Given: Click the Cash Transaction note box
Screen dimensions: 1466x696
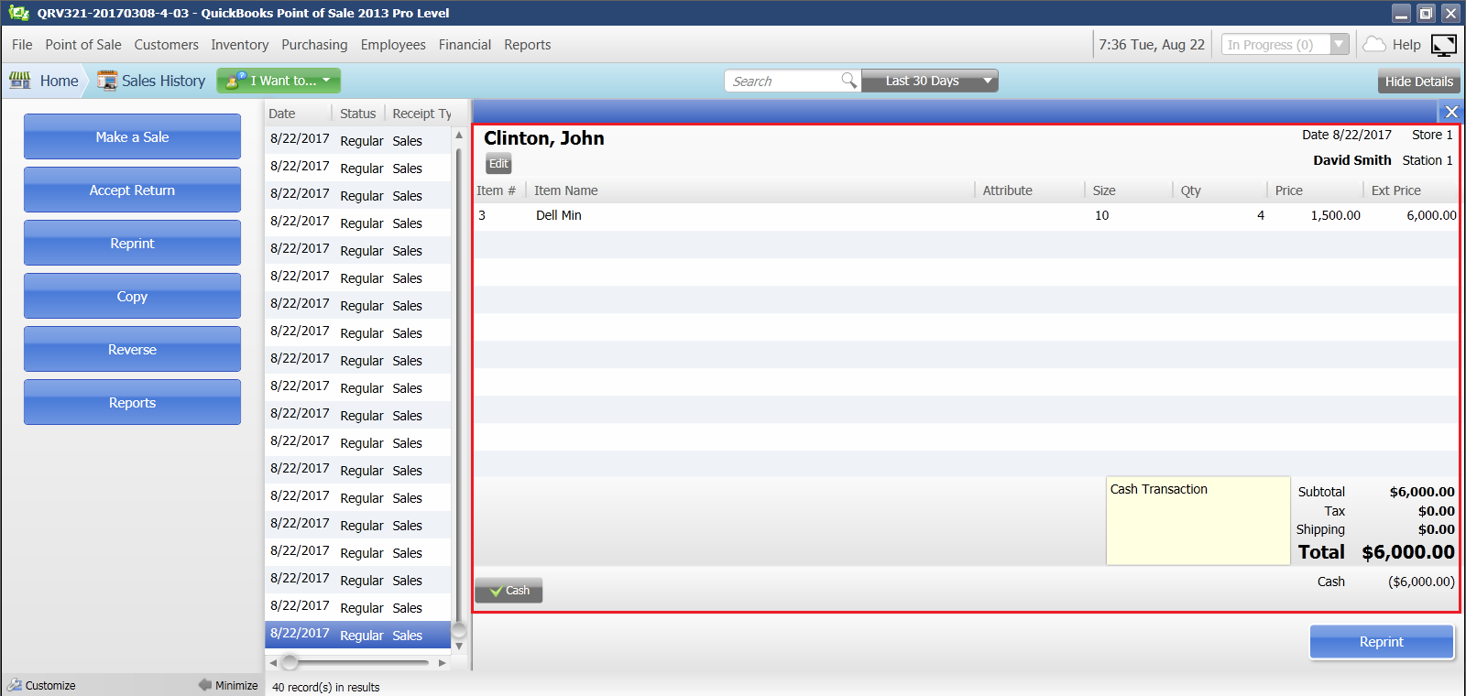Looking at the screenshot, I should click(x=1198, y=520).
